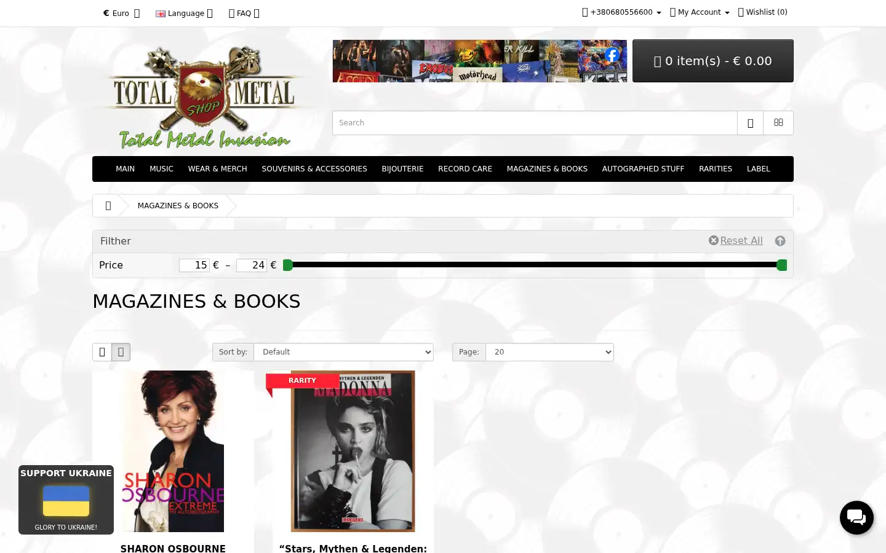Edit the maximum price field showing 24

coord(252,265)
